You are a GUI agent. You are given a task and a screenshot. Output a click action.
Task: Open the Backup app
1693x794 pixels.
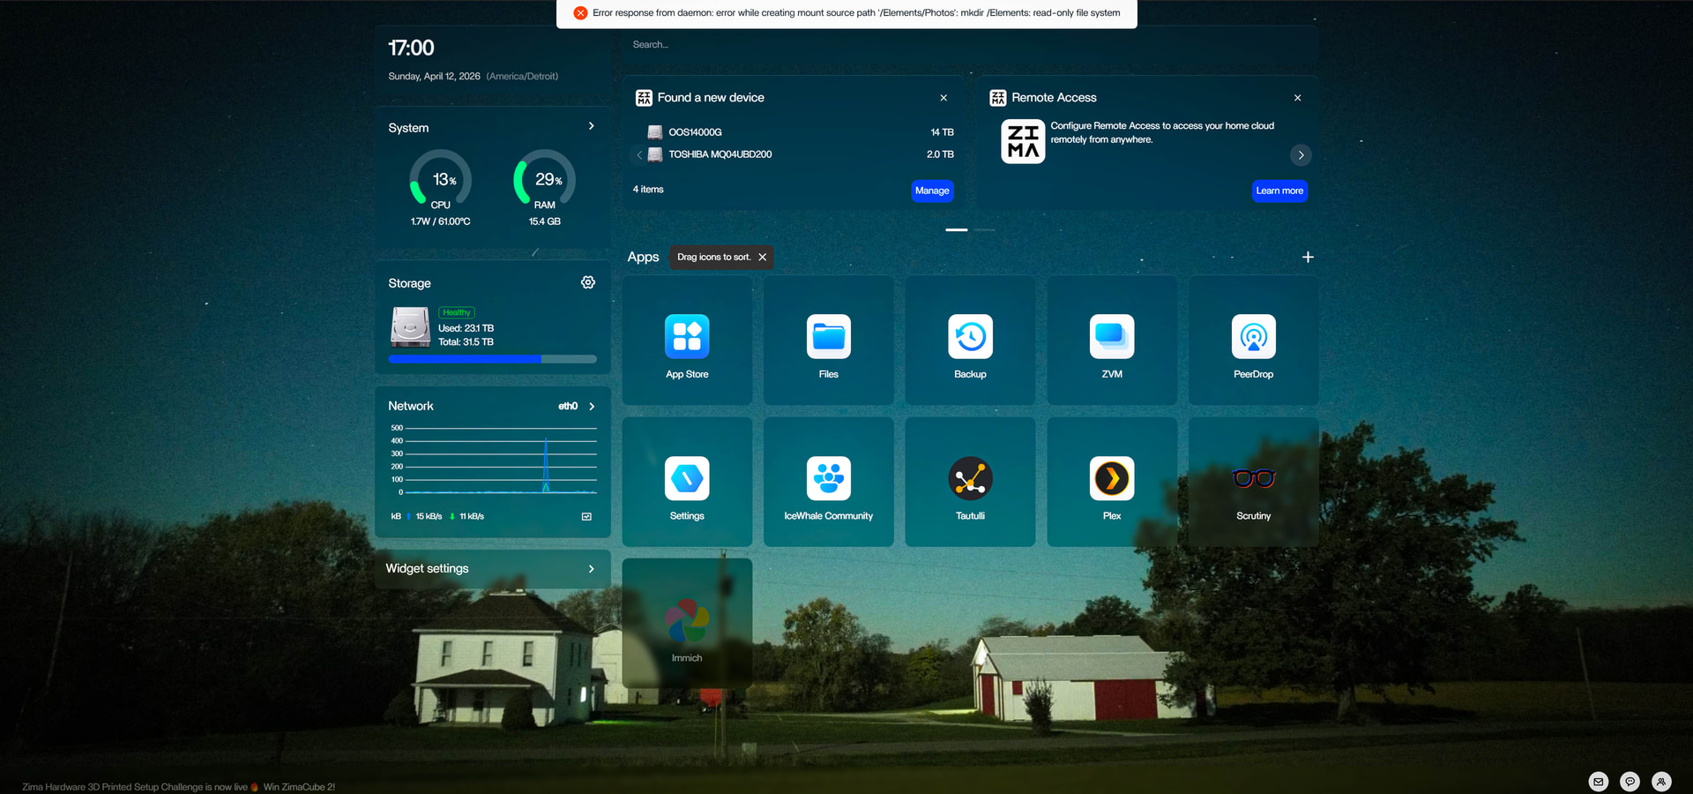click(x=970, y=338)
